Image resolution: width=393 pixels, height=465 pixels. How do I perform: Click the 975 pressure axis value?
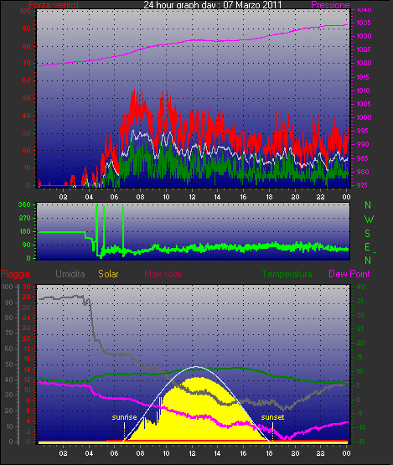[362, 185]
